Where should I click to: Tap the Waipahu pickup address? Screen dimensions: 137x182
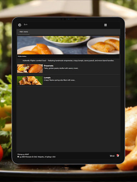37,157
